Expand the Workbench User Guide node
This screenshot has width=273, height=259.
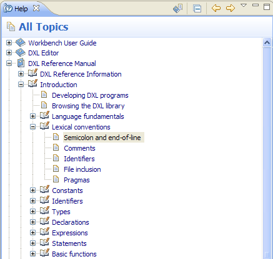[9, 42]
